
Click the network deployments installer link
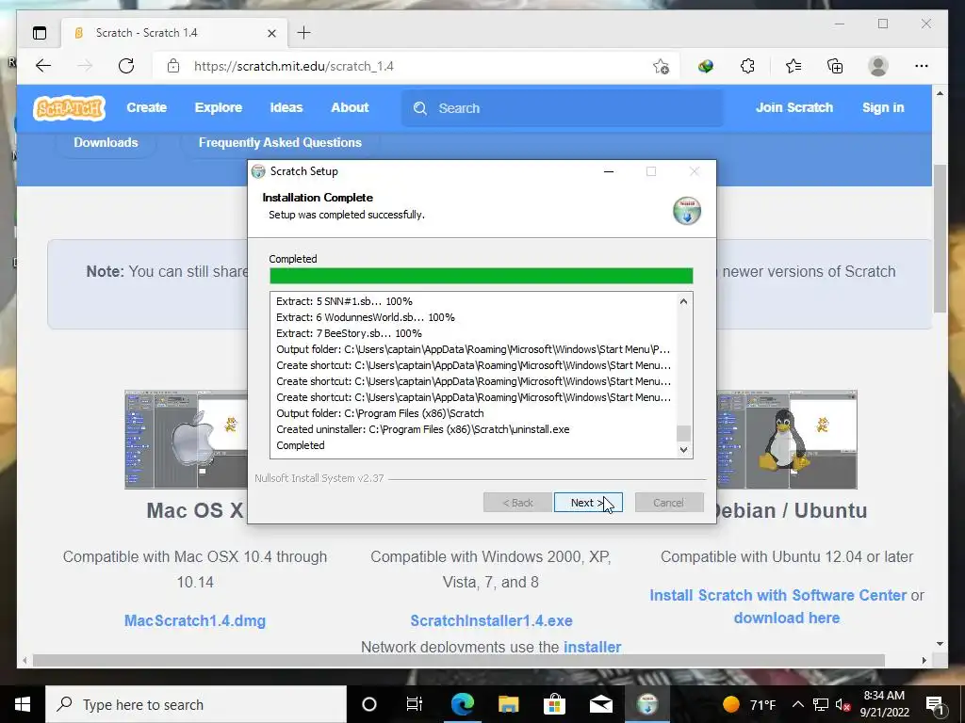click(x=592, y=647)
